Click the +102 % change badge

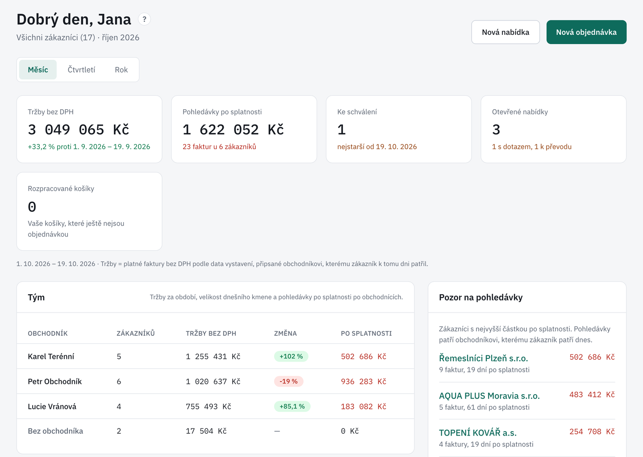(291, 356)
